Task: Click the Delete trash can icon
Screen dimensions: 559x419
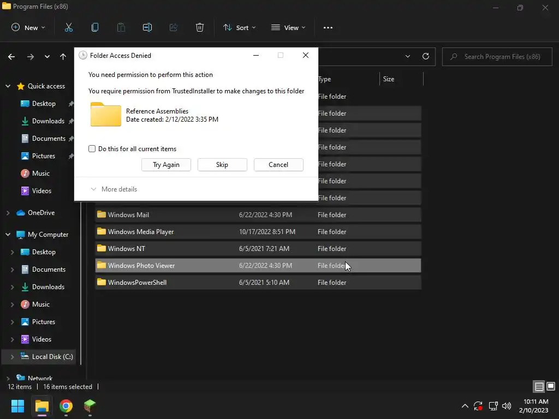Action: (x=200, y=27)
